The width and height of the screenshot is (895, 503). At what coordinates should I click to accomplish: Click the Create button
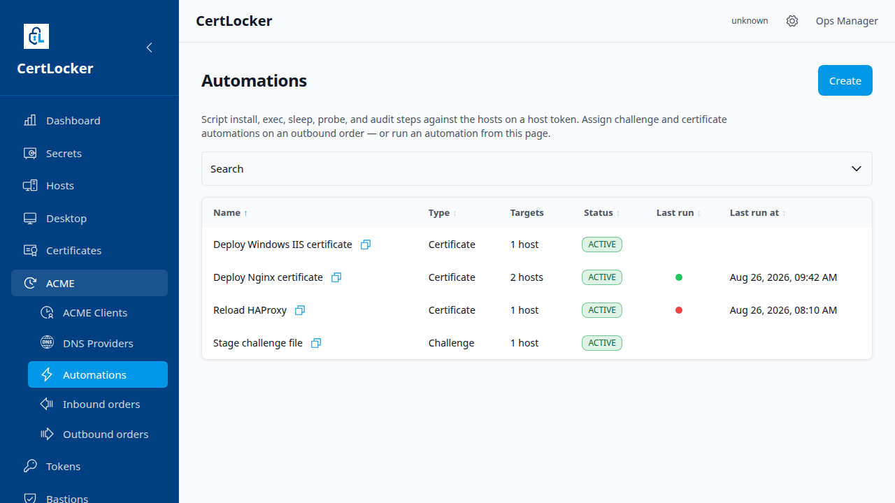845,80
